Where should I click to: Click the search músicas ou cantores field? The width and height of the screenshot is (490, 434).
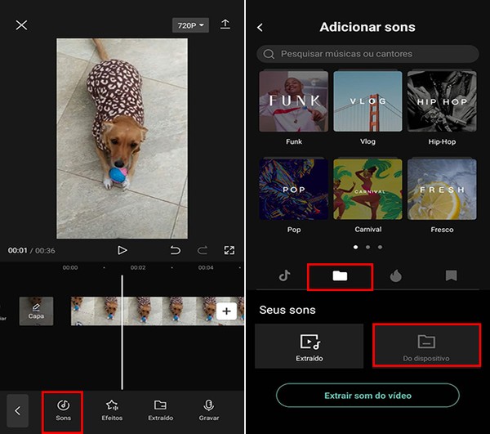click(367, 54)
